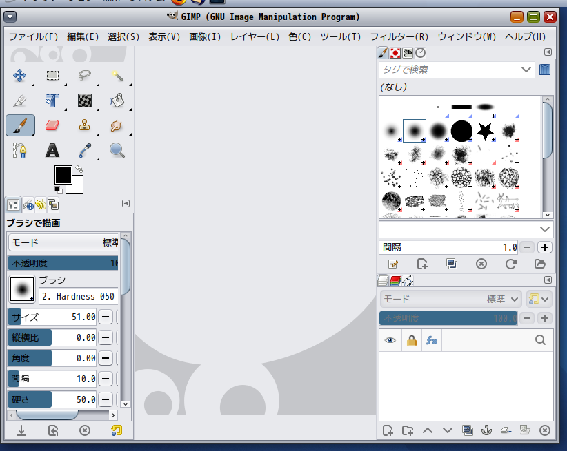
Task: Decrease tool spacing with minus button
Action: [106, 379]
